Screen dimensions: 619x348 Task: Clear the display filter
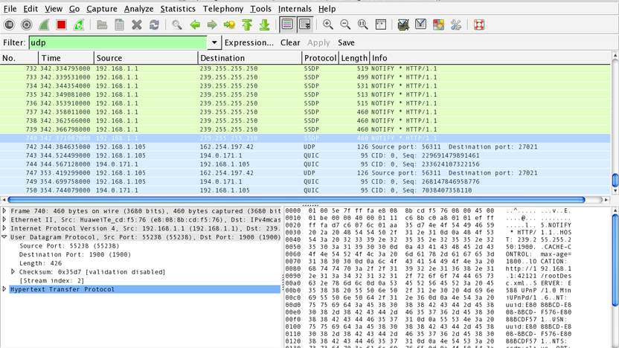point(290,42)
